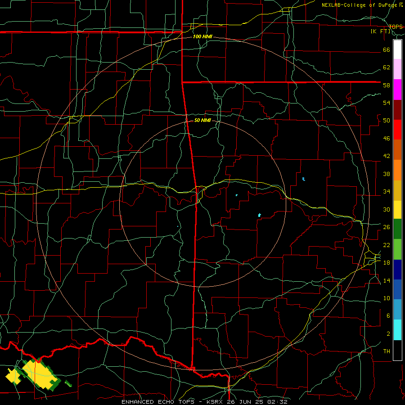
Task: Select the magenta band in the color scale
Action: coord(397,90)
